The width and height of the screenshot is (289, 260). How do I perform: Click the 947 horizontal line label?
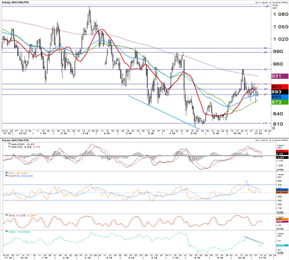[x=266, y=70]
